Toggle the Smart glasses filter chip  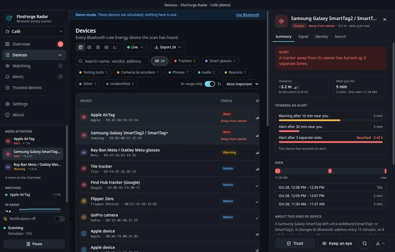click(220, 61)
